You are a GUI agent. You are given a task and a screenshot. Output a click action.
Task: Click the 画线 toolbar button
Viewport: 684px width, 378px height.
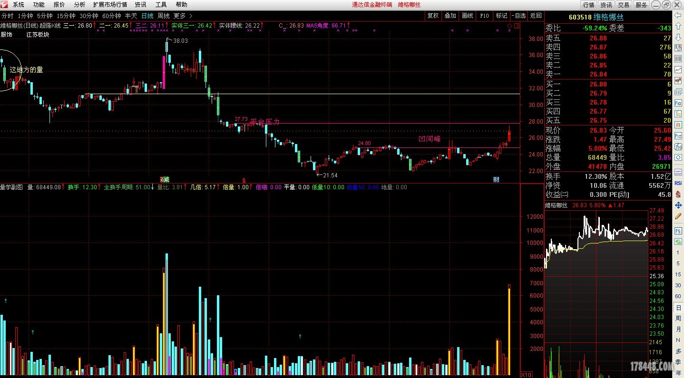tap(467, 16)
